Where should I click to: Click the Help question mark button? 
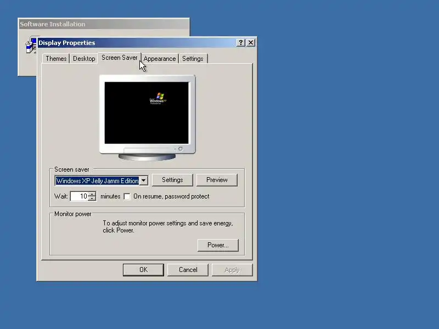point(240,43)
